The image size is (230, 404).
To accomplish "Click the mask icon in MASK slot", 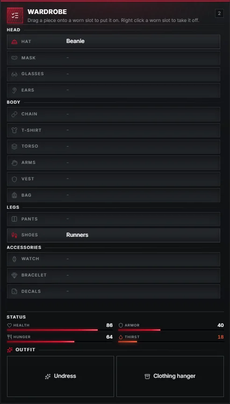I will (x=14, y=58).
